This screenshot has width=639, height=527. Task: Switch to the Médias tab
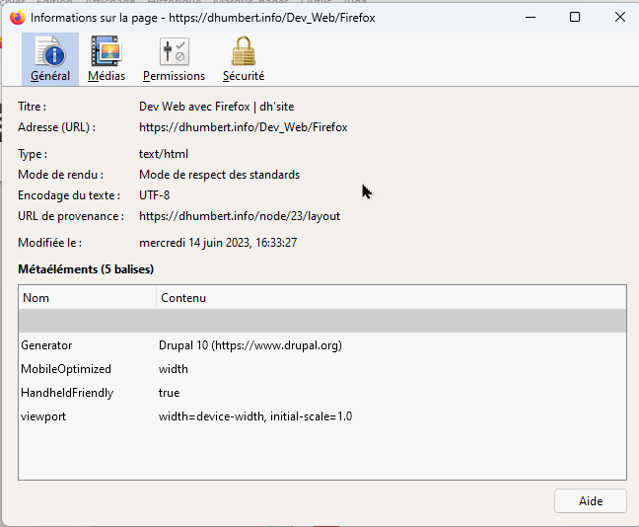106,58
